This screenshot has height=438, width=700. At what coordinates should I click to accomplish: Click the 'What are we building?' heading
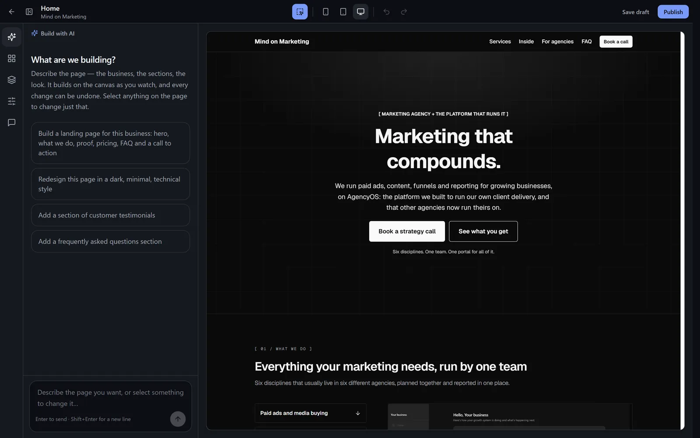click(73, 60)
